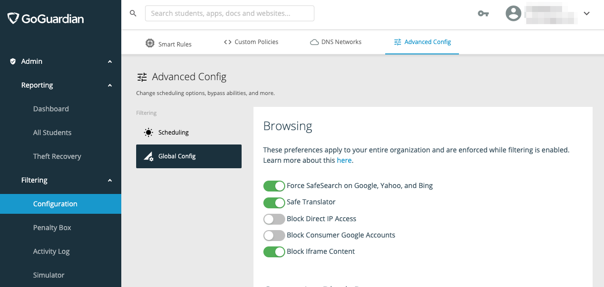Image resolution: width=604 pixels, height=287 pixels.
Task: Focus the search students input field
Action: (230, 13)
